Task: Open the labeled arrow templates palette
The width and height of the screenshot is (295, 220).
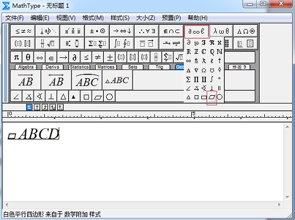Action: tap(172, 43)
